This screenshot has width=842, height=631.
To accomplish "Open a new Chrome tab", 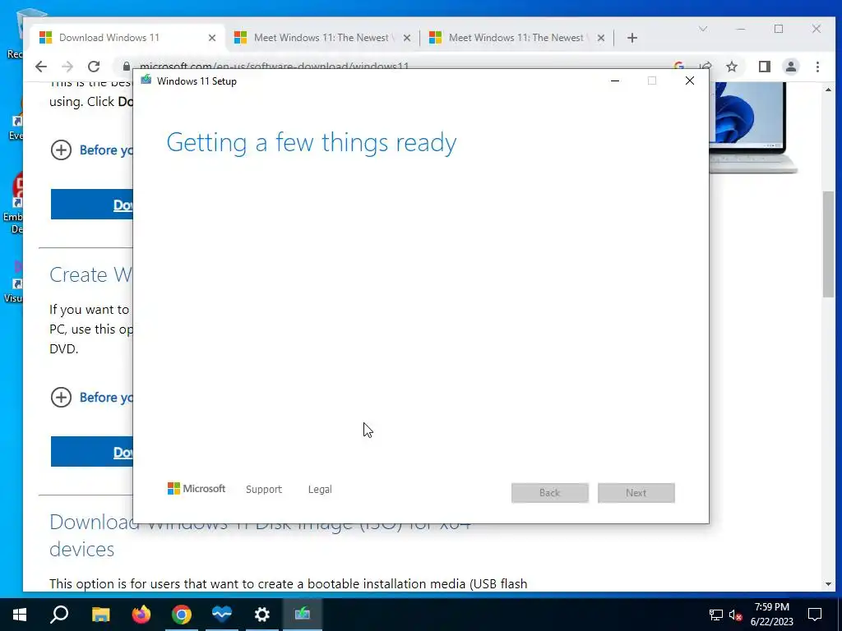I will click(632, 38).
